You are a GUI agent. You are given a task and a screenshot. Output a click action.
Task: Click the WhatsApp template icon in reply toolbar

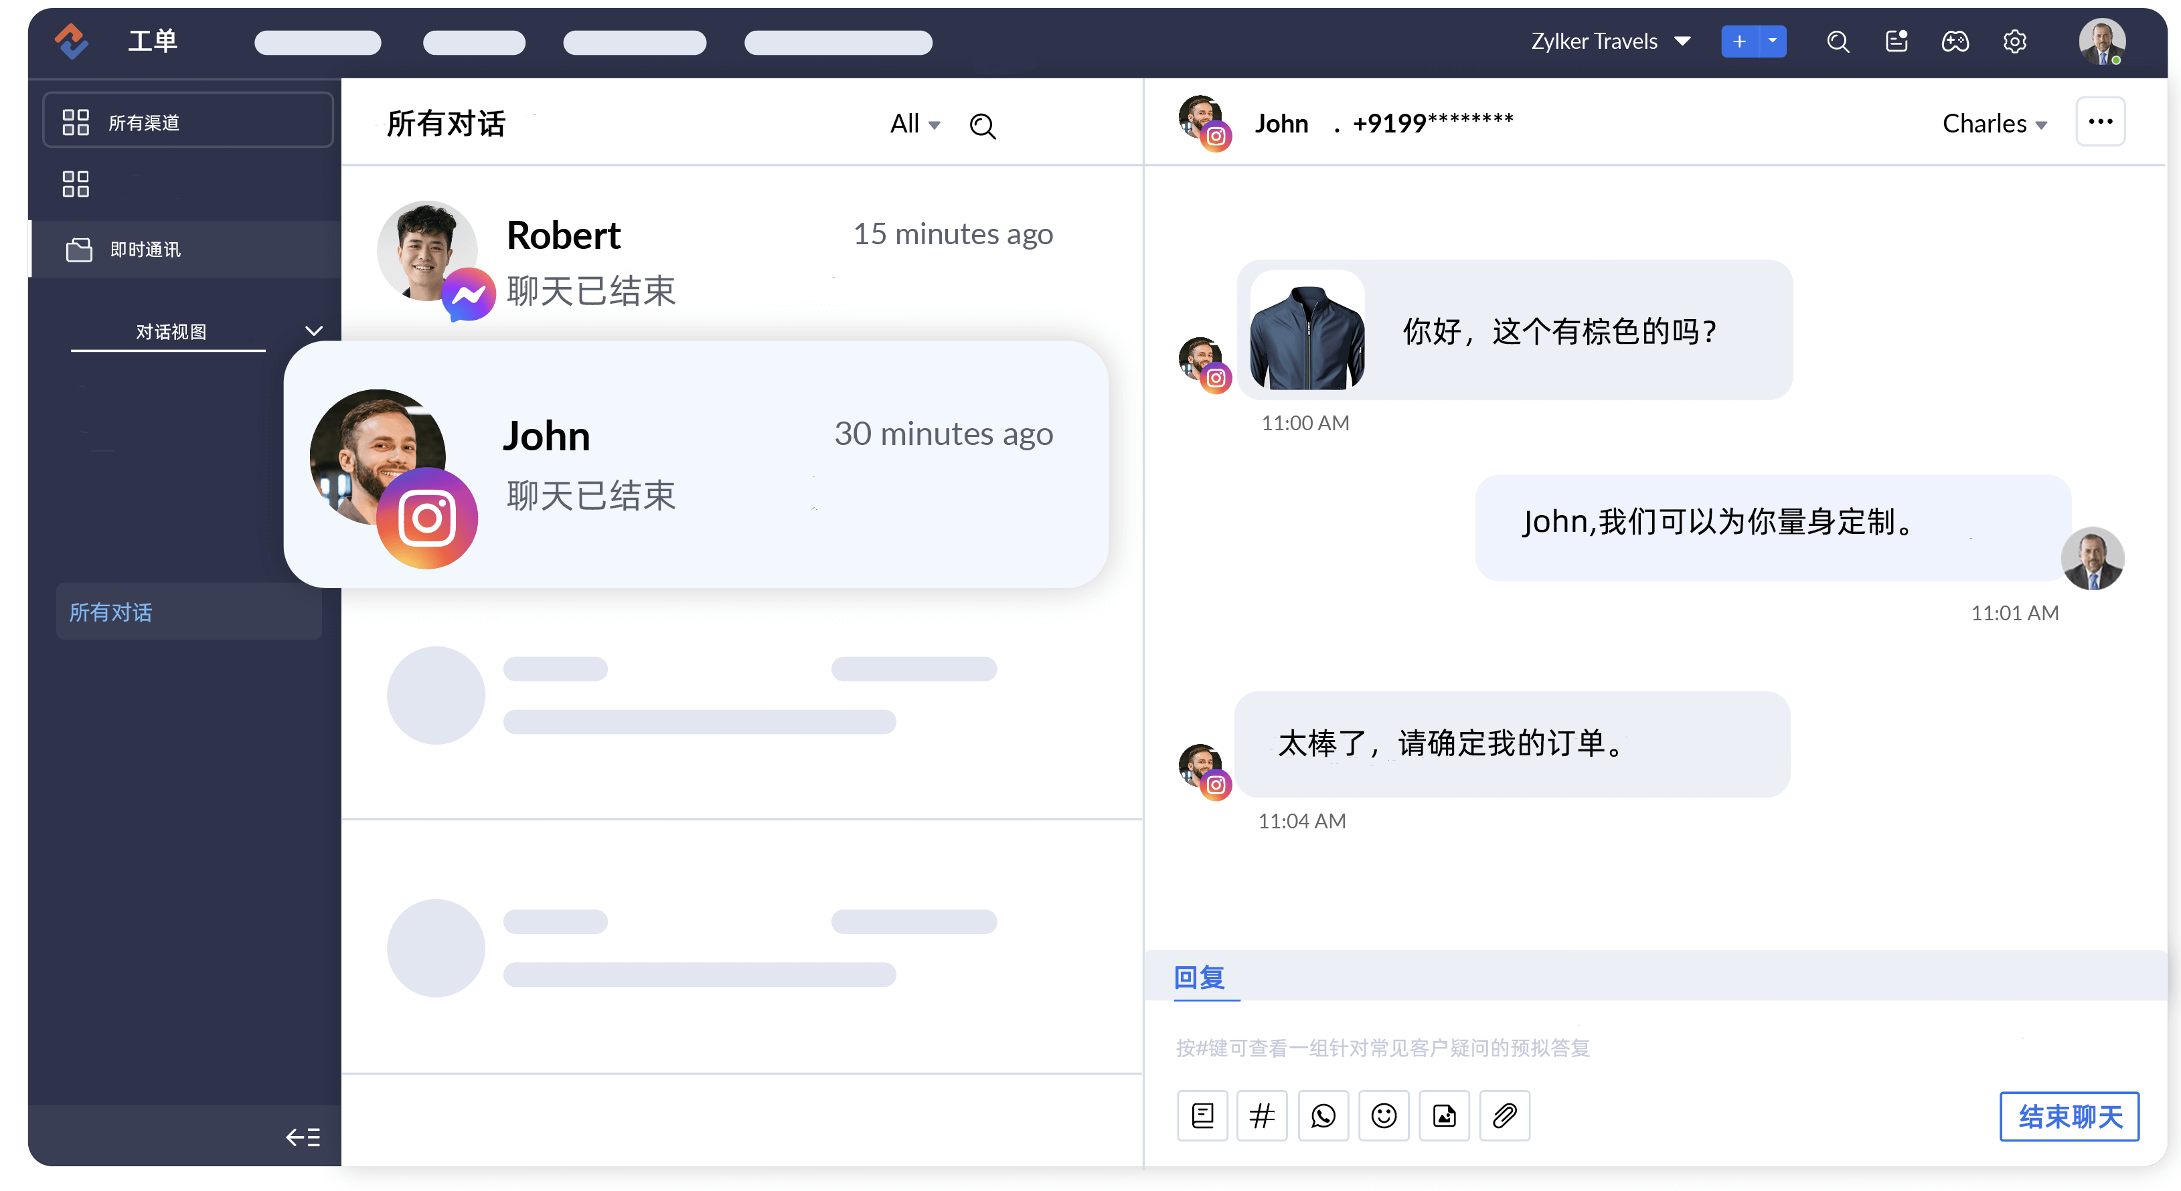click(1323, 1115)
